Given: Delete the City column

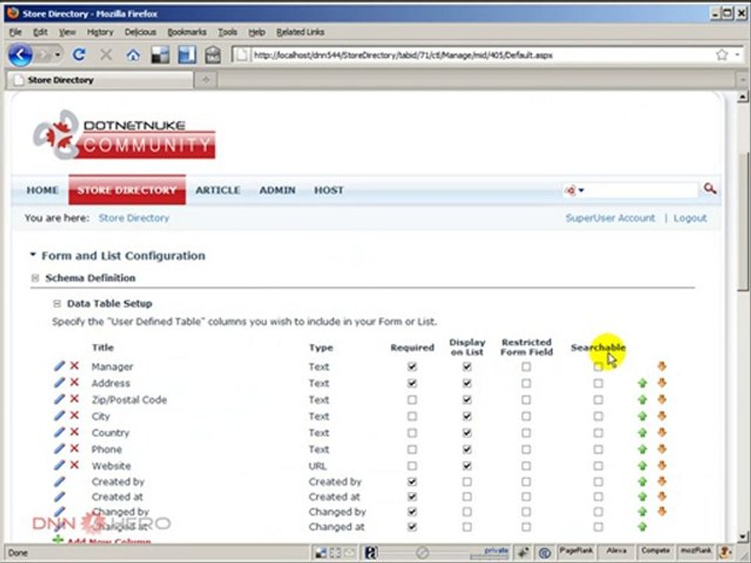Looking at the screenshot, I should click(x=74, y=415).
